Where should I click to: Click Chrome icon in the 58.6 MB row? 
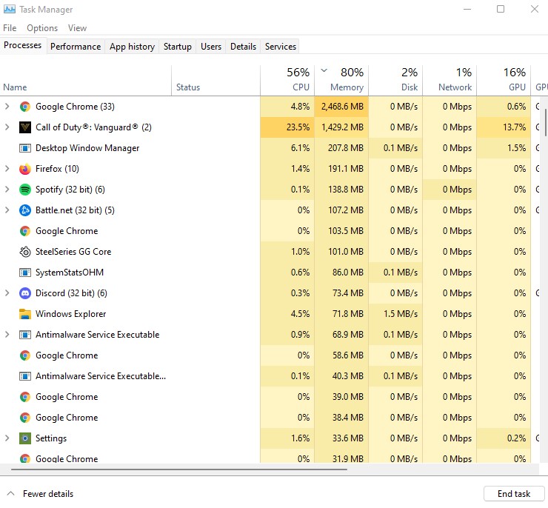[x=25, y=355]
